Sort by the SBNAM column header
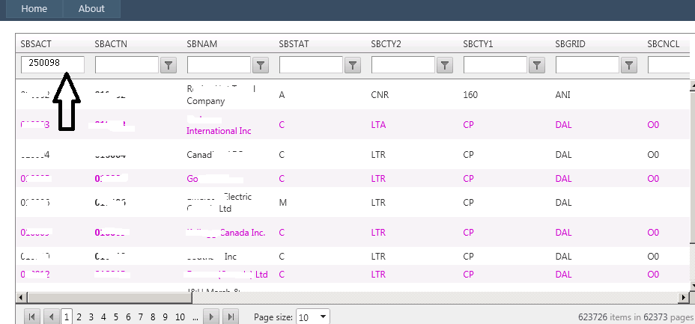This screenshot has height=324, width=695. pyautogui.click(x=201, y=44)
